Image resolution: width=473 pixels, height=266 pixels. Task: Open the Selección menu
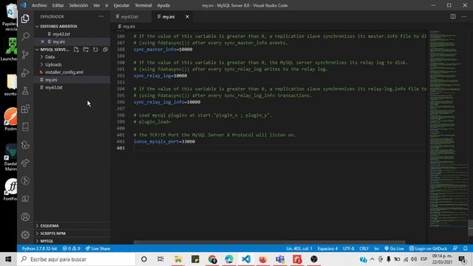tap(78, 5)
